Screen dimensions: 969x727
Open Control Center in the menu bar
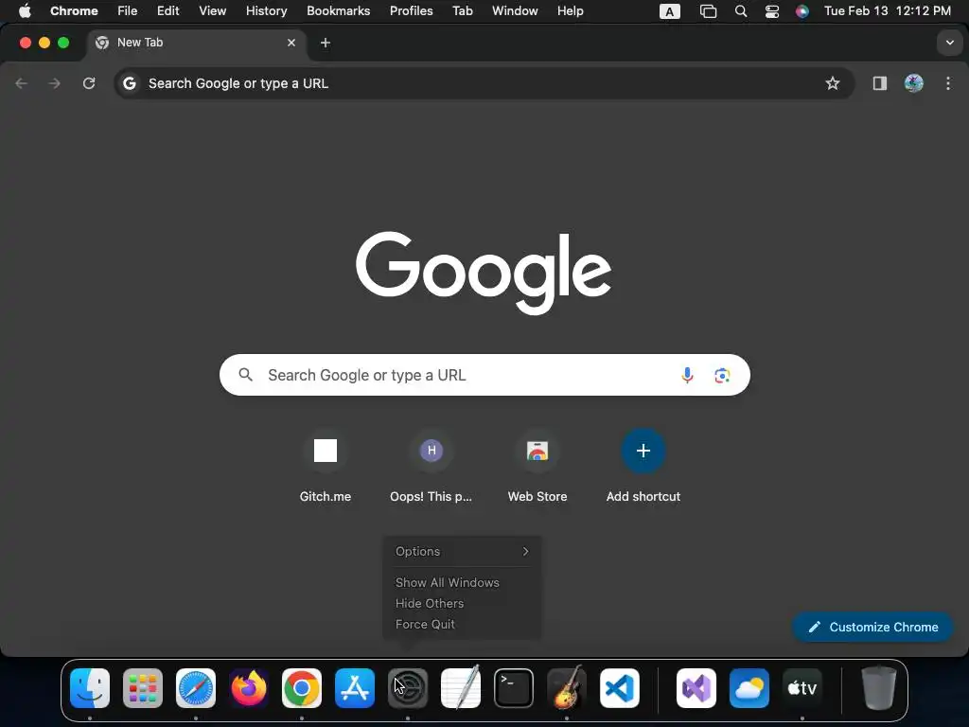[x=772, y=11]
